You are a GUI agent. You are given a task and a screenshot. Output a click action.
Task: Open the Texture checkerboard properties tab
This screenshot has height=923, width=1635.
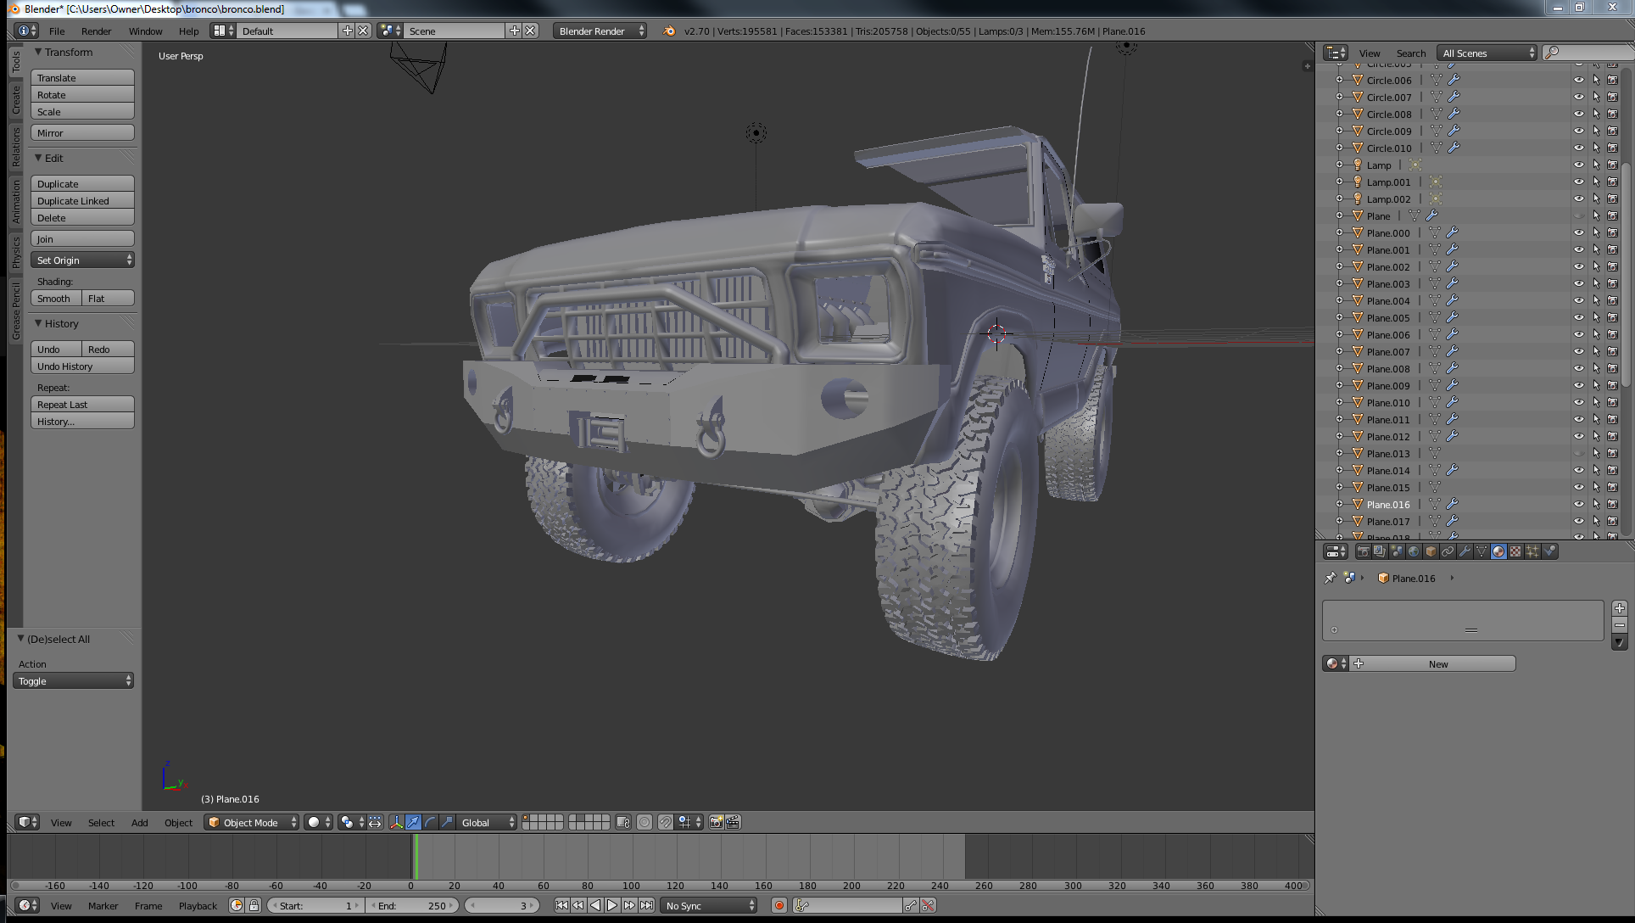click(1515, 551)
